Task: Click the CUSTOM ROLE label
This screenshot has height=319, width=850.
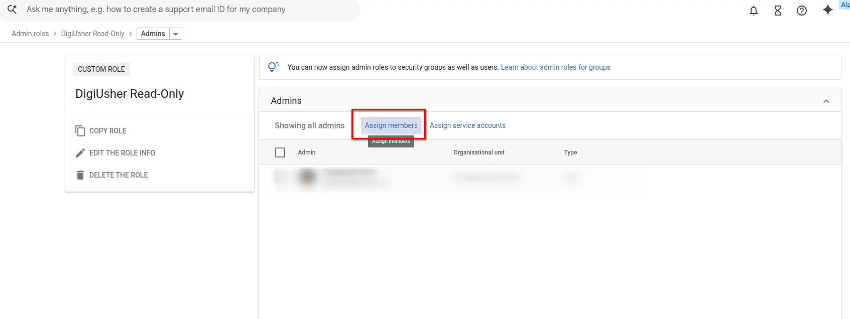Action: point(101,69)
